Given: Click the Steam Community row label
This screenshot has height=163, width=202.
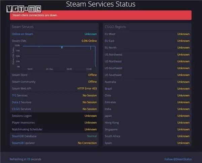Looking at the screenshot, I should click(24, 82).
